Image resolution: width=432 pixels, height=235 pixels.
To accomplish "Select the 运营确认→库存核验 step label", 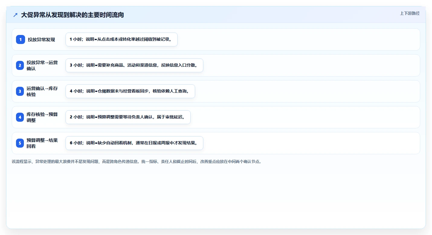I will 42,91.
